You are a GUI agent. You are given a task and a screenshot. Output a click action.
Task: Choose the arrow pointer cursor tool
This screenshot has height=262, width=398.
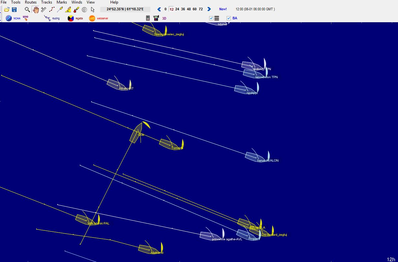click(93, 10)
